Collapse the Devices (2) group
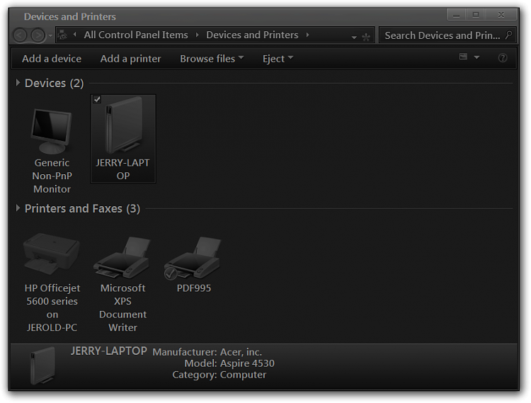 click(18, 83)
